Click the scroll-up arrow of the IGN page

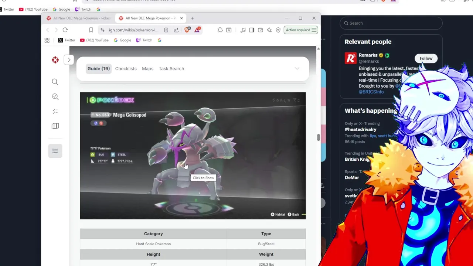point(318,49)
